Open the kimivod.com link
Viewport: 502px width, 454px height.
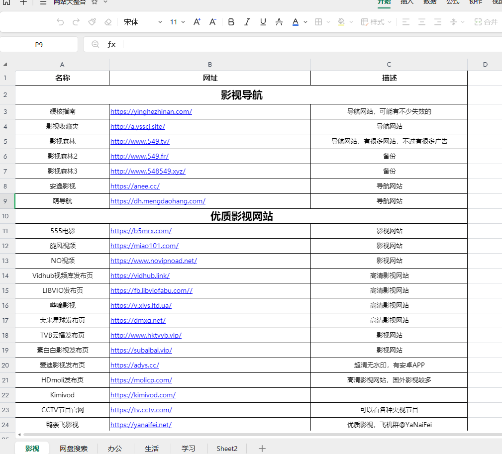coord(143,395)
